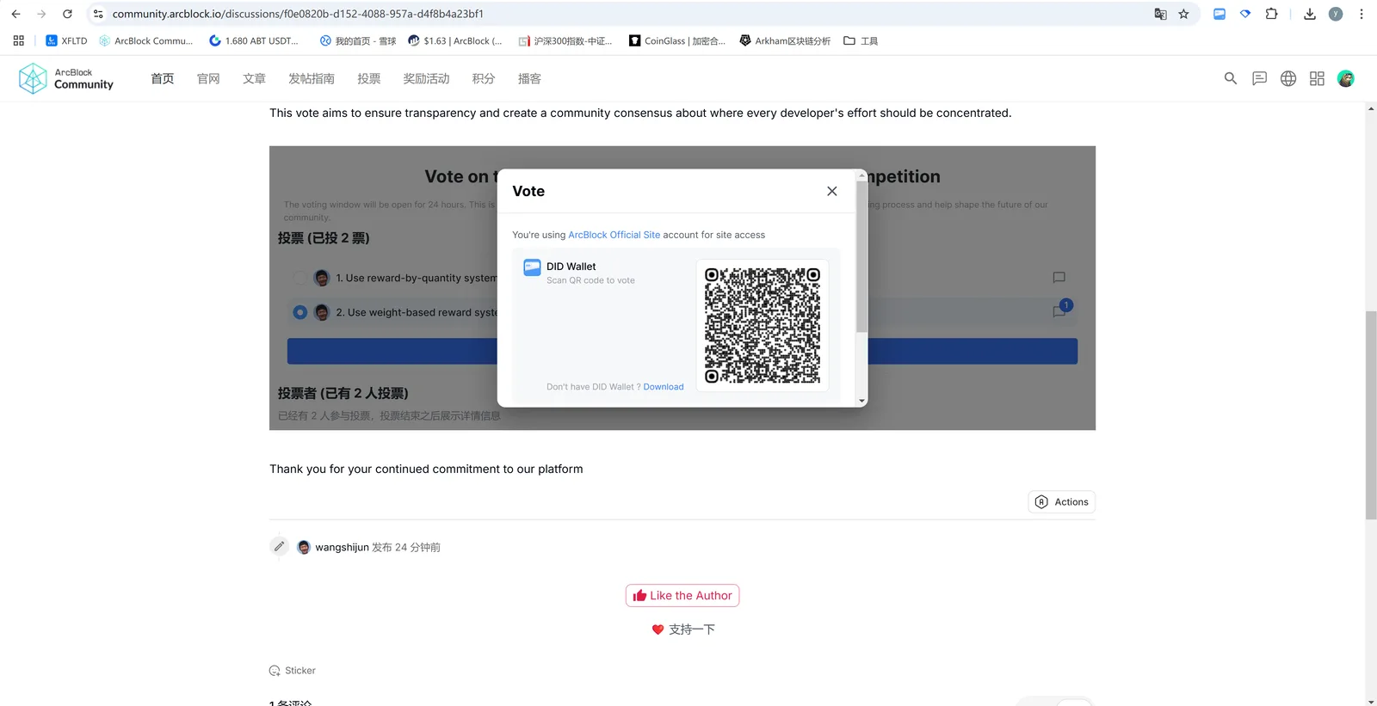Open wangshijun author profile link
The height and width of the screenshot is (706, 1377).
pyautogui.click(x=342, y=547)
